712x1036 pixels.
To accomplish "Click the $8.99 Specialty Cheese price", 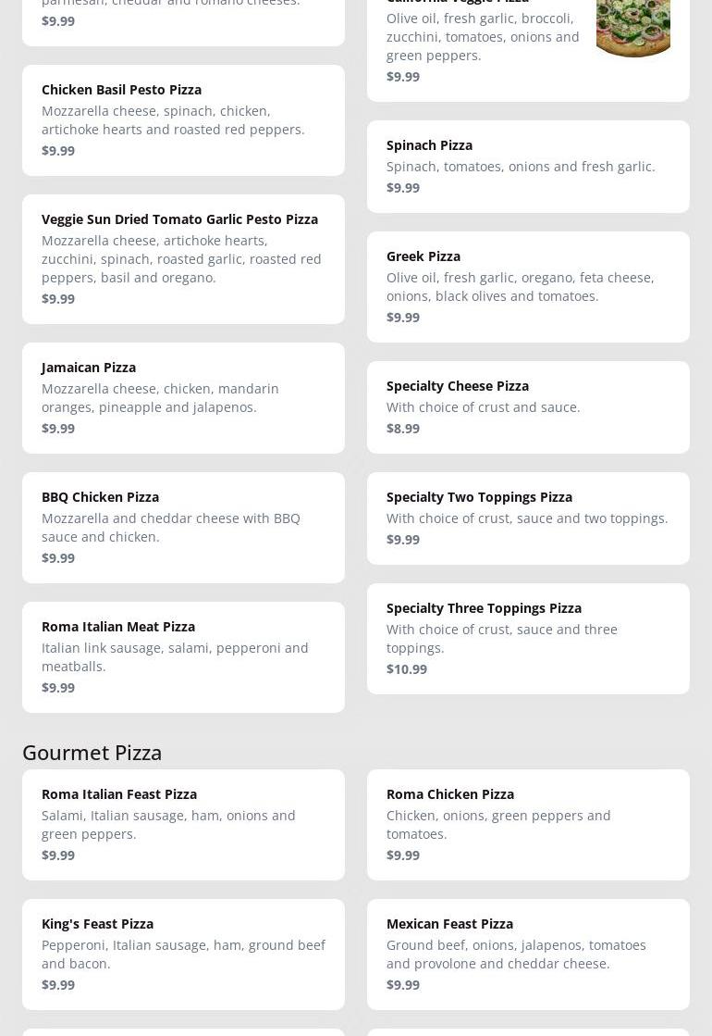I will coord(403,429).
